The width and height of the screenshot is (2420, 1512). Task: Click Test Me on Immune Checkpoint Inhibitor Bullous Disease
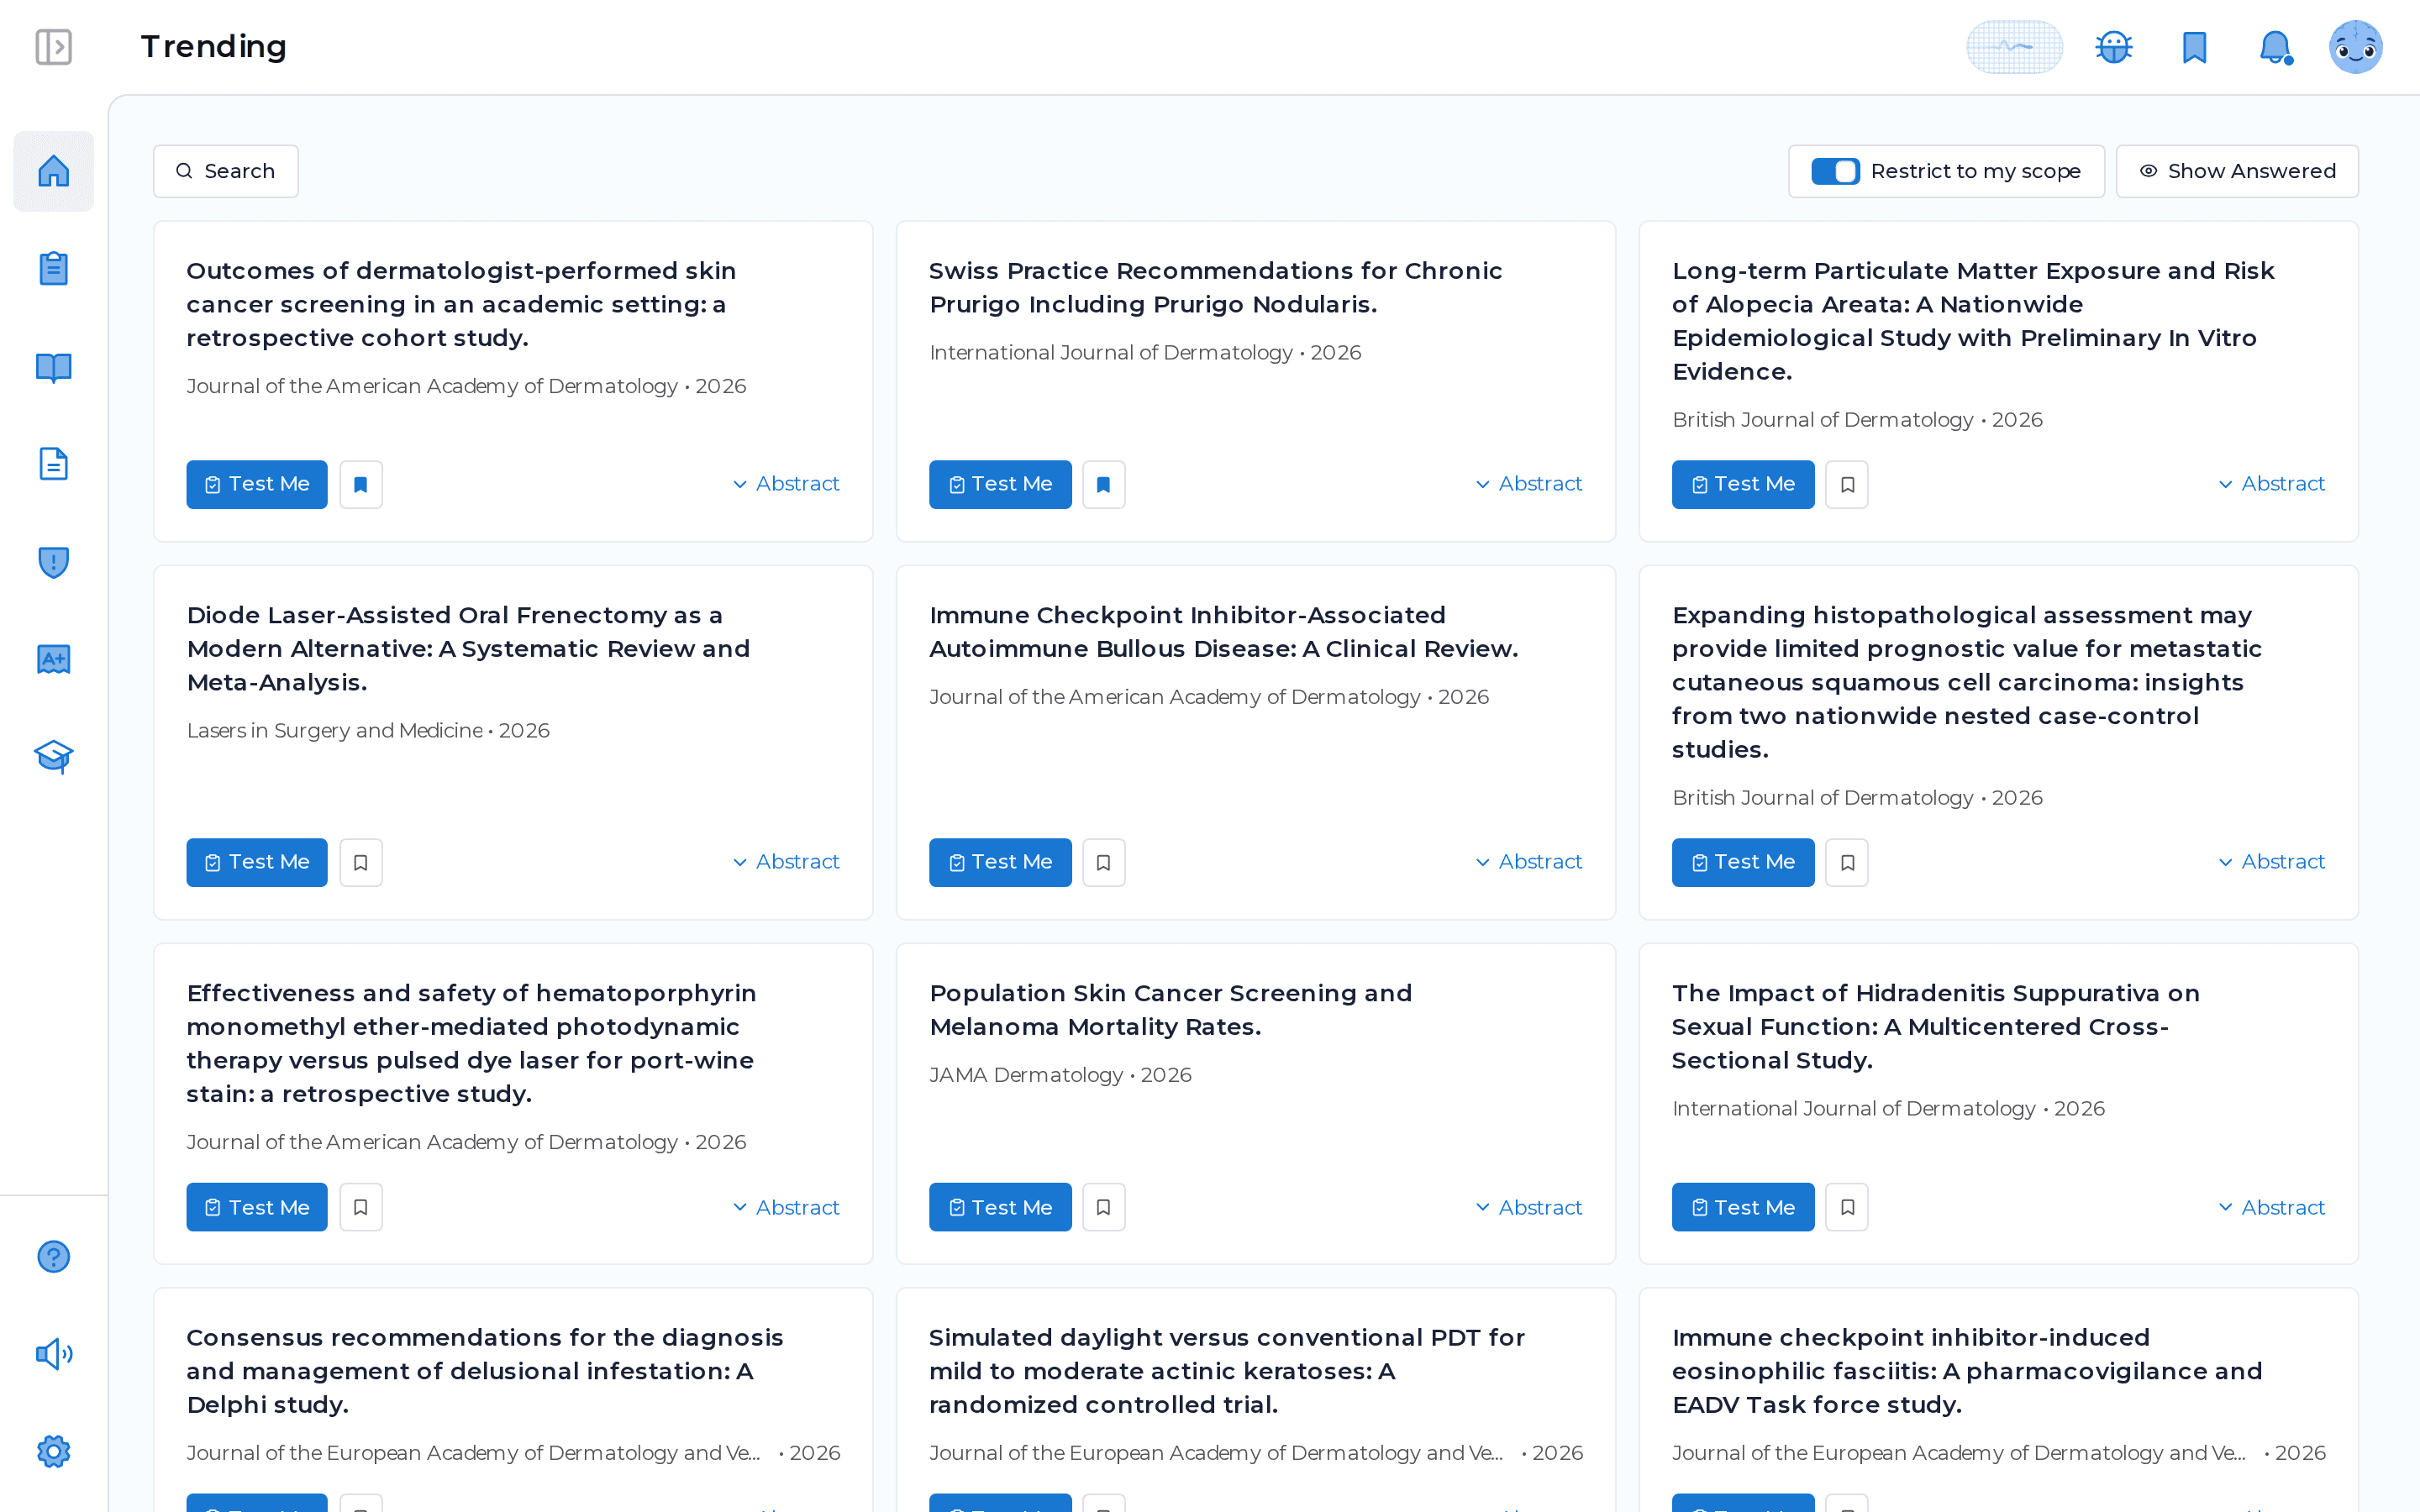[x=1000, y=862]
